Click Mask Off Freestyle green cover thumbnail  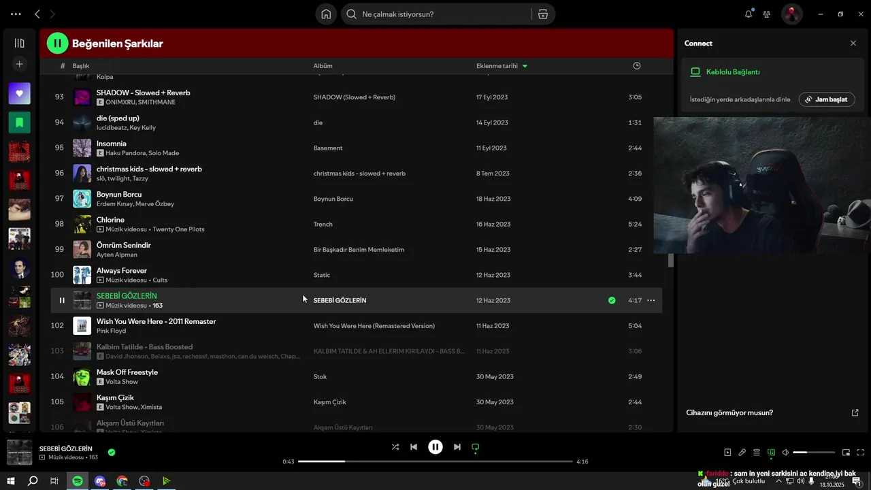pyautogui.click(x=82, y=376)
